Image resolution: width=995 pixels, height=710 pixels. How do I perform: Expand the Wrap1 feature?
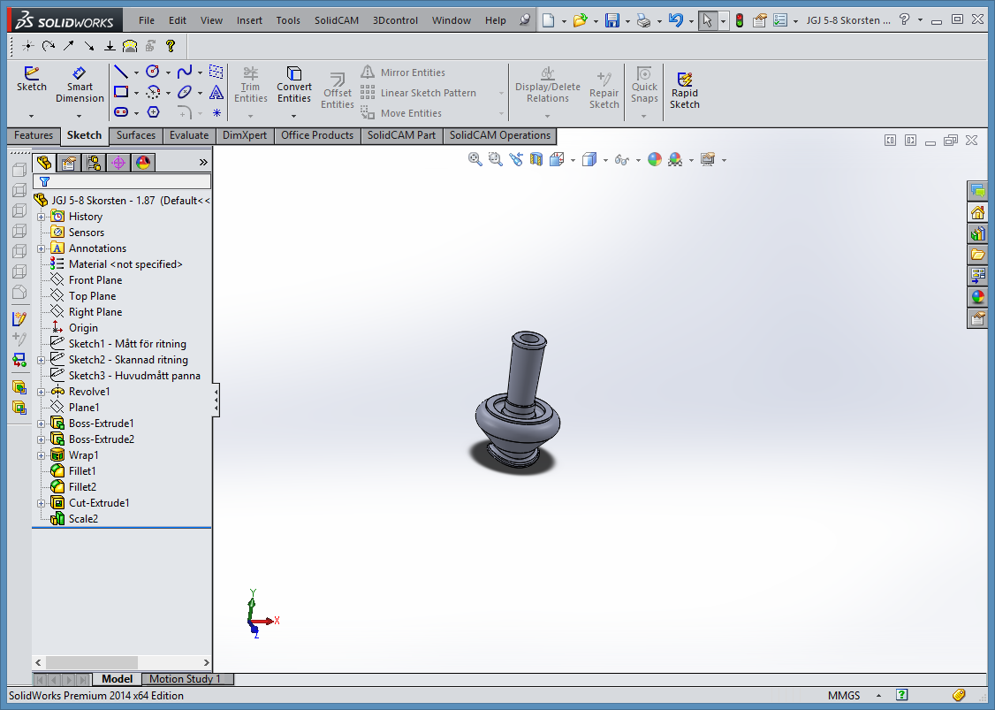tap(42, 455)
